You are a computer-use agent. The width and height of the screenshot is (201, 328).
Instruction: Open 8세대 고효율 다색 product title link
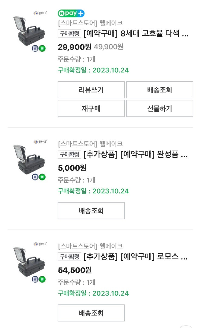(x=136, y=34)
